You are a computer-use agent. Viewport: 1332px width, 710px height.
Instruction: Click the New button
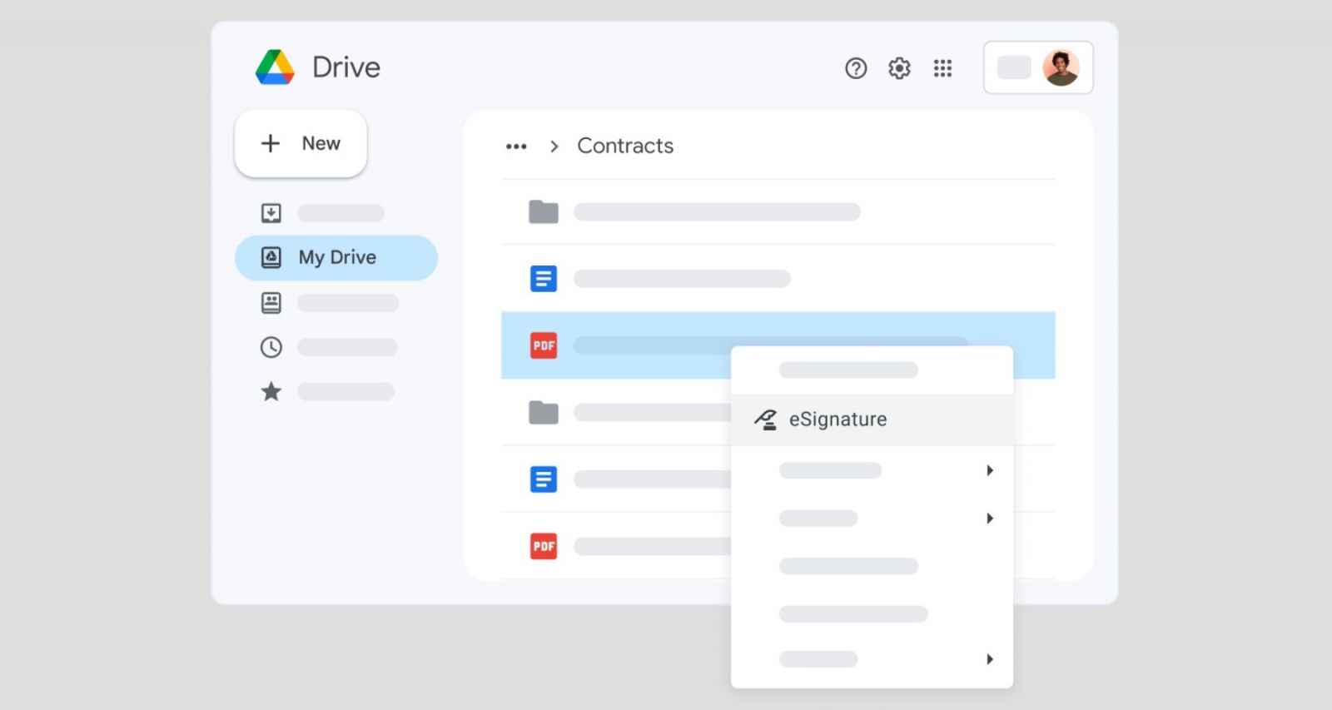pyautogui.click(x=301, y=143)
